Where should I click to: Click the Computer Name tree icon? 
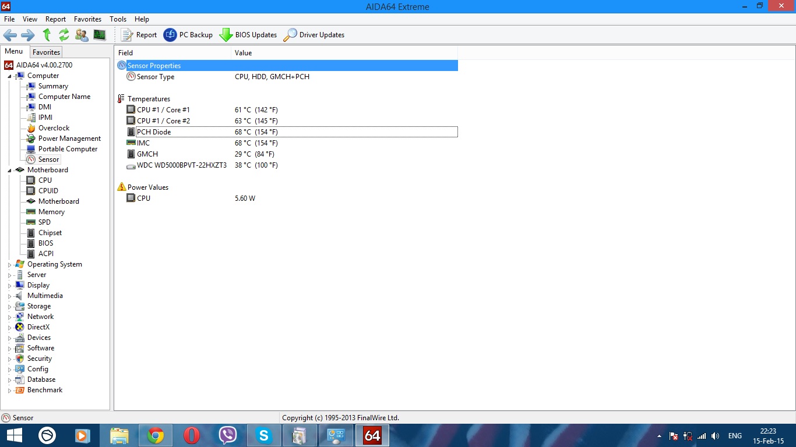[31, 97]
